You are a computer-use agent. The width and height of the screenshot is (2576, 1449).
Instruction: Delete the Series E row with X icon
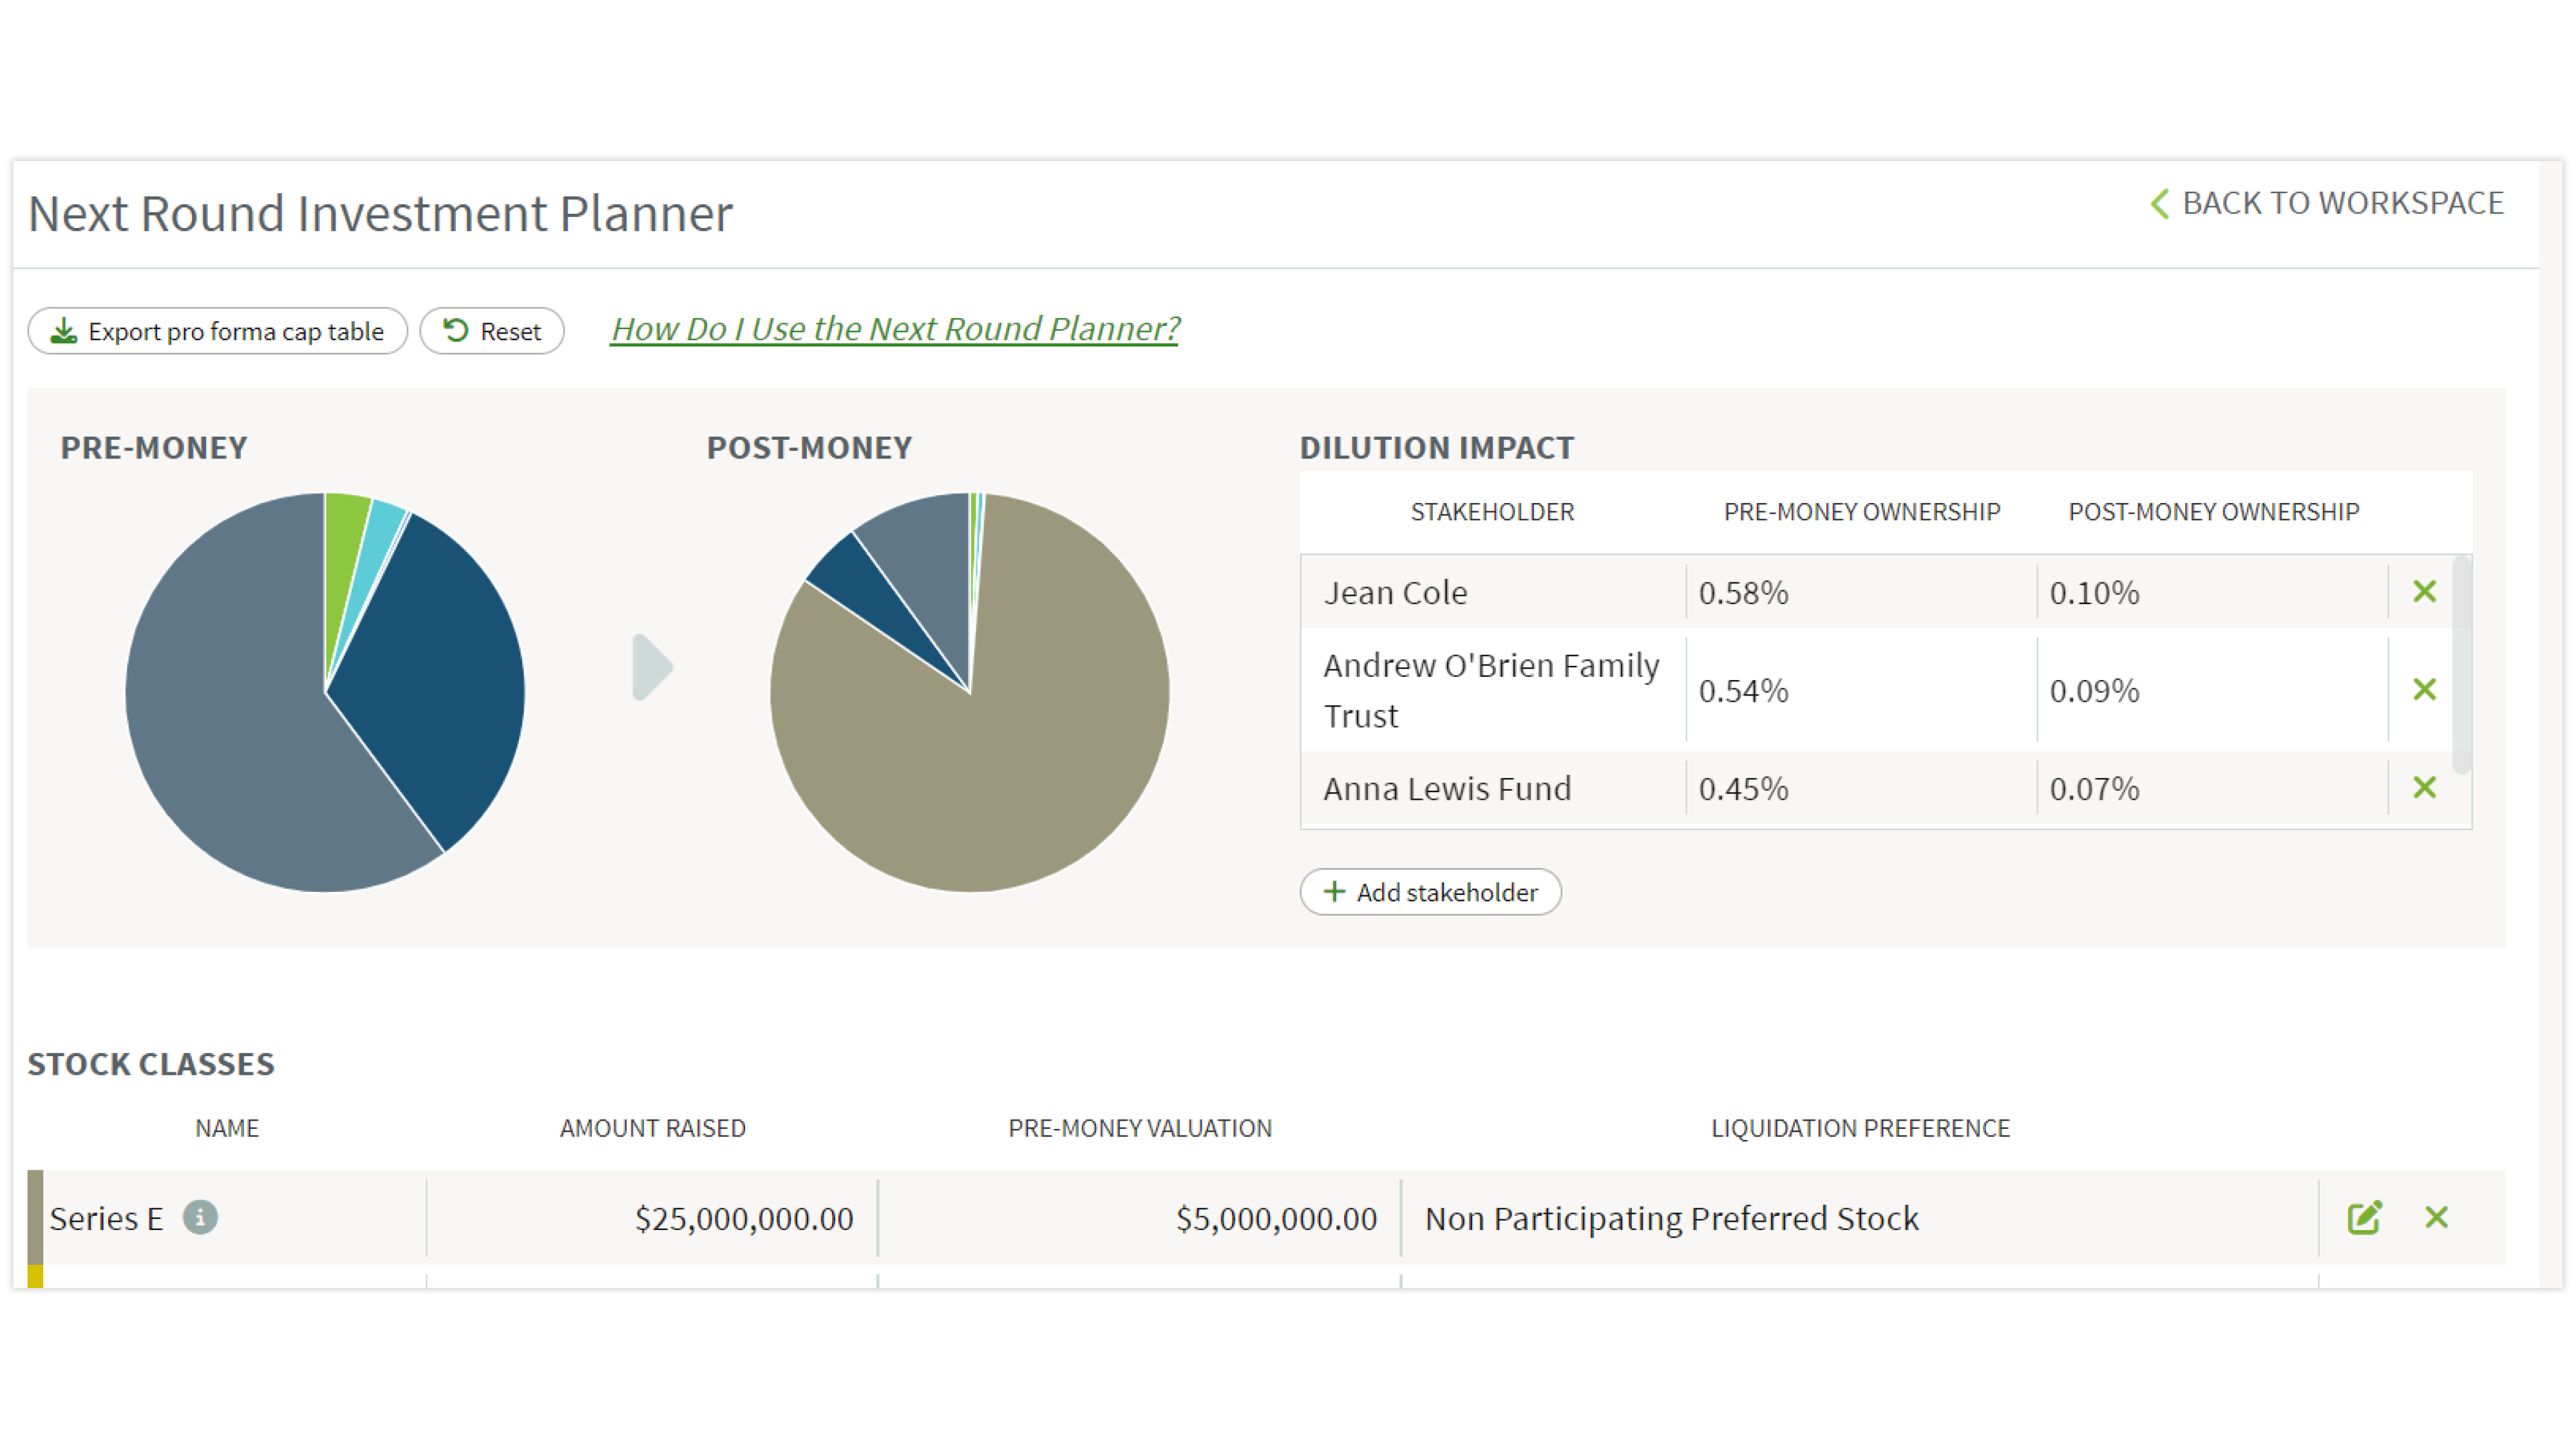click(x=2436, y=1218)
